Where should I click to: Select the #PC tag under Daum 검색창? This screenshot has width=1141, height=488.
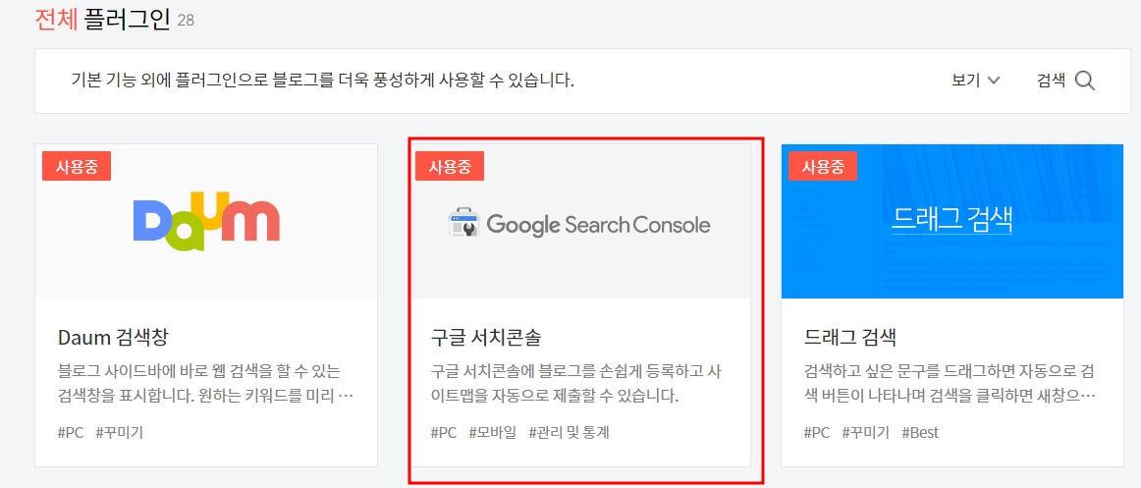71,433
